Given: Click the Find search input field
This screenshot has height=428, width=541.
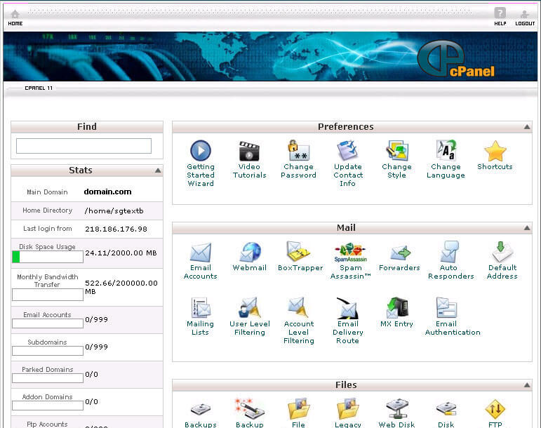Looking at the screenshot, I should [x=84, y=146].
